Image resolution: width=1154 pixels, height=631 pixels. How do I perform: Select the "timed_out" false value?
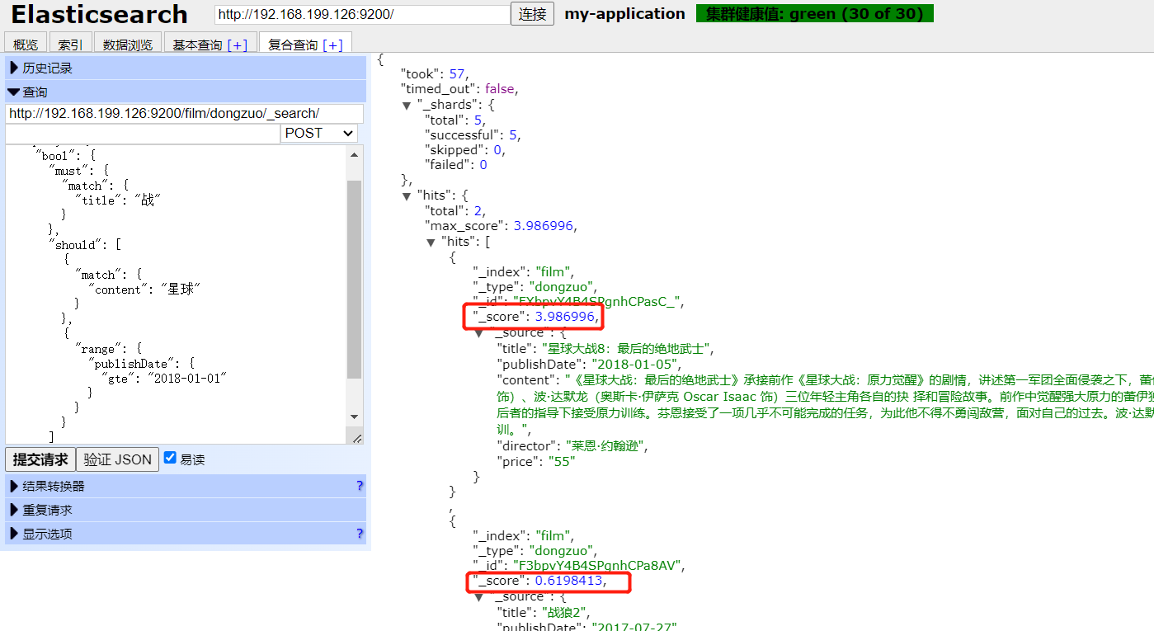point(500,89)
